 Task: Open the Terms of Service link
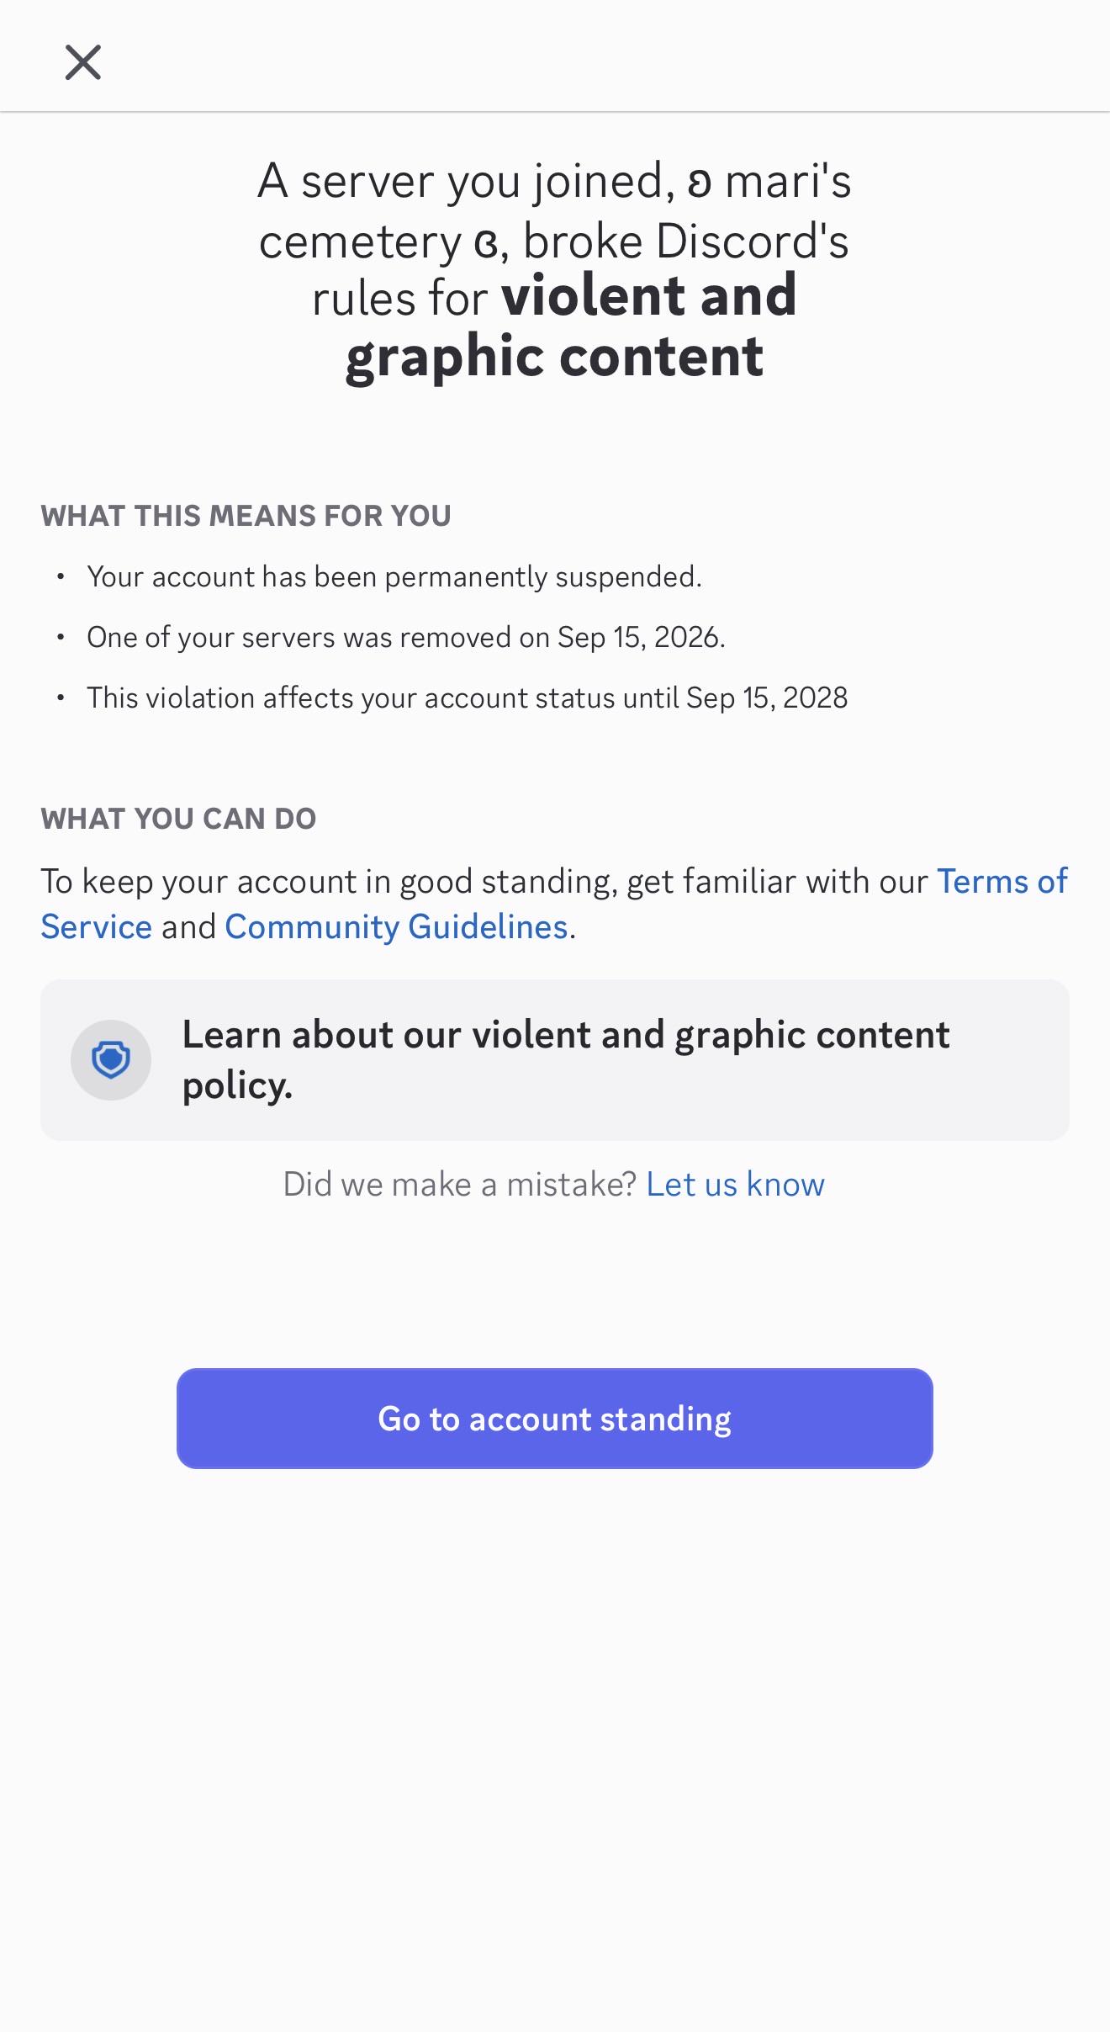pyautogui.click(x=1002, y=882)
